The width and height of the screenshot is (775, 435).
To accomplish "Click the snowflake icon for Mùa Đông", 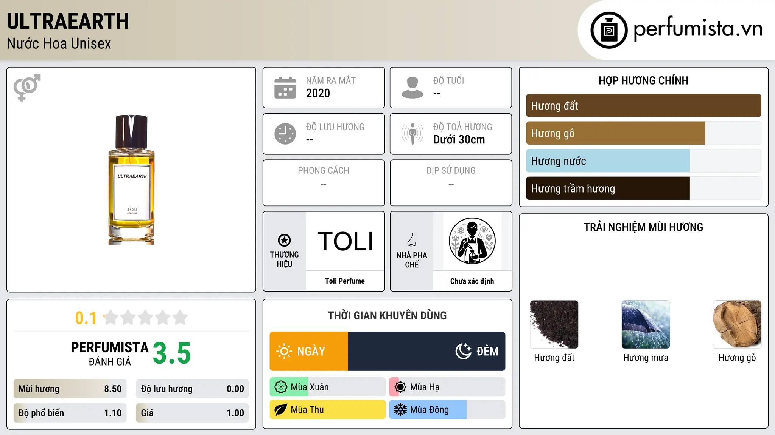I will [400, 410].
